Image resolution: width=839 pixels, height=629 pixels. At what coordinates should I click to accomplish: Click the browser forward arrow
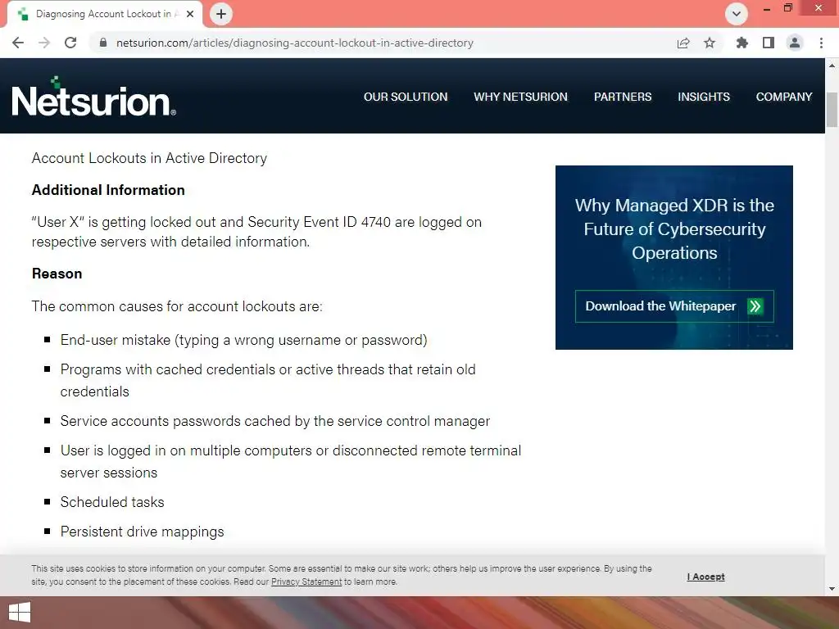(44, 43)
